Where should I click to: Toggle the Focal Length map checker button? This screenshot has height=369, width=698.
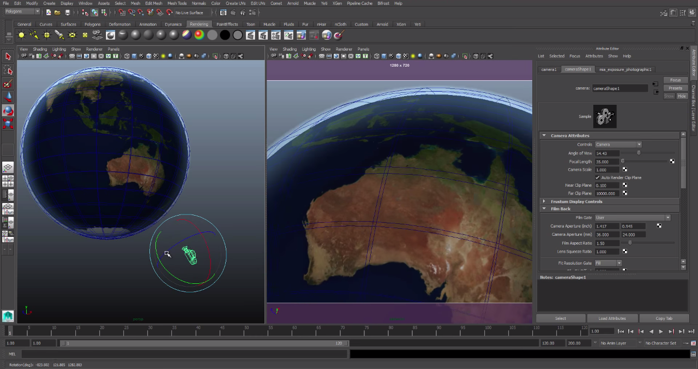tap(672, 162)
